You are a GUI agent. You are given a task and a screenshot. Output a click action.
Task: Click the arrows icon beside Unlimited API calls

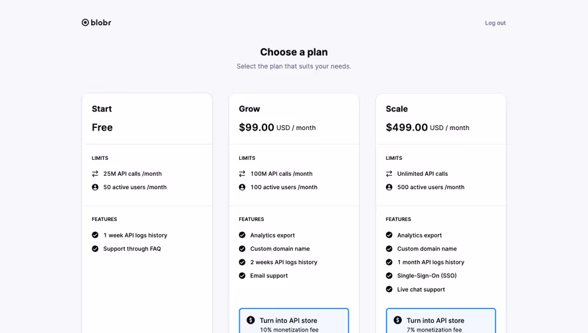(389, 174)
